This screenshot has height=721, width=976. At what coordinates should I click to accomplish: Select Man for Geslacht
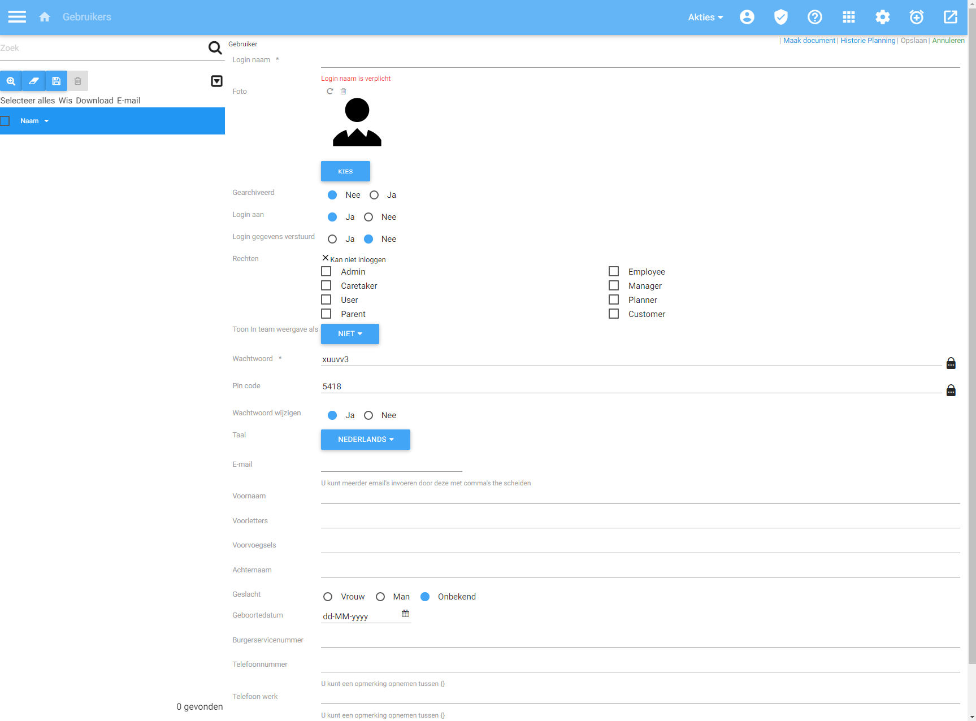[380, 597]
